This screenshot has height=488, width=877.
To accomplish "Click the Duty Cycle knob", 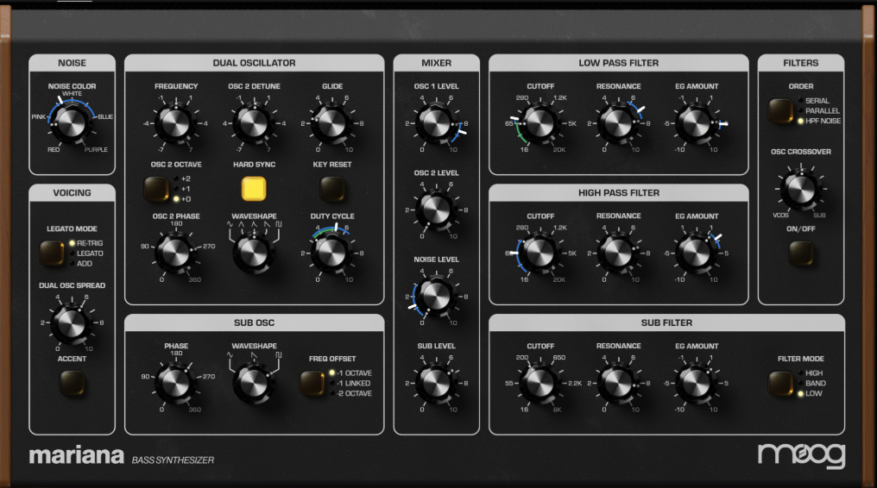I will 331,253.
